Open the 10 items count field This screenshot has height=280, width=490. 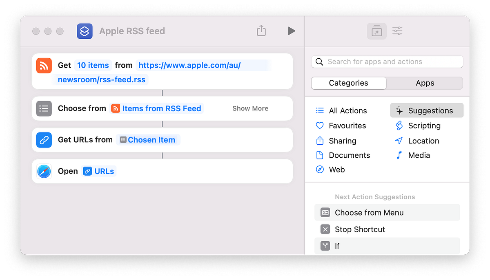93,65
